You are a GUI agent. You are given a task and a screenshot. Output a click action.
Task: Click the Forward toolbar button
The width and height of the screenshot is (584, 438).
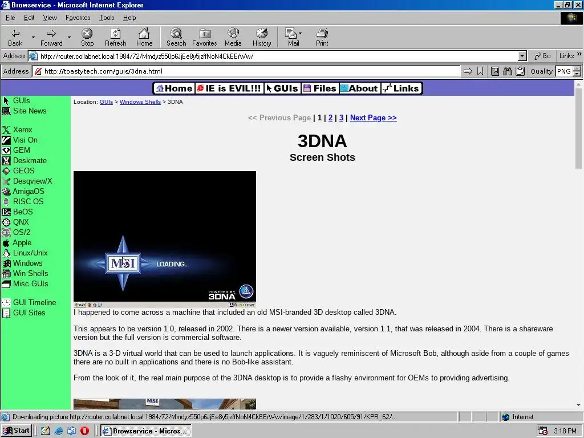tap(51, 37)
